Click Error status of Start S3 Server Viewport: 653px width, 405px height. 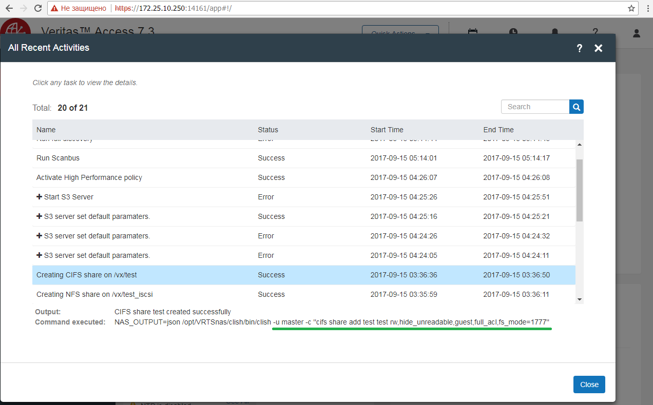pos(266,197)
